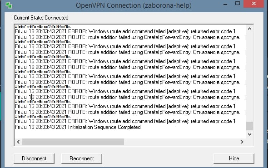Reconnect the VPN session
This screenshot has height=168, width=268.
(81, 158)
